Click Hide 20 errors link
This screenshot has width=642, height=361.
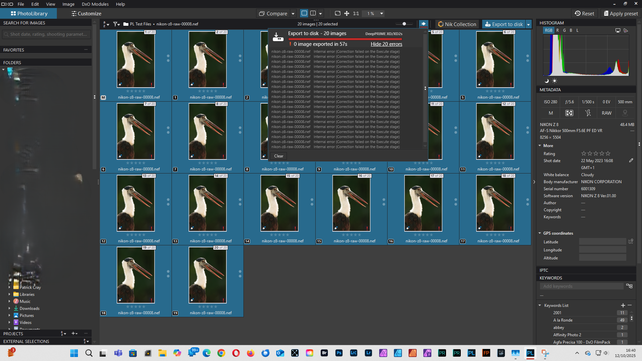click(x=386, y=44)
